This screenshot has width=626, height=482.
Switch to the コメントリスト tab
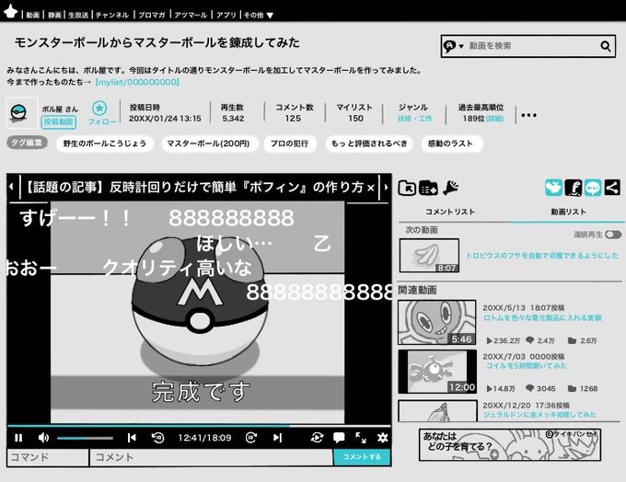click(x=450, y=212)
